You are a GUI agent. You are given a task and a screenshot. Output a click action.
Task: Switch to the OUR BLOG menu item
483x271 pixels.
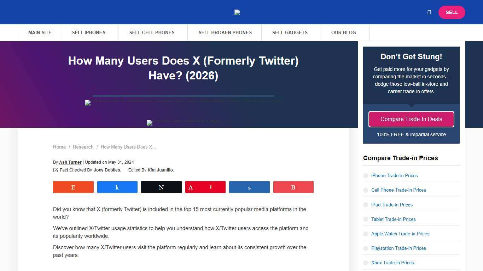(343, 32)
